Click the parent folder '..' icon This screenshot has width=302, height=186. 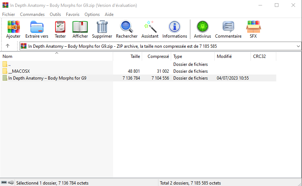tap(5, 64)
